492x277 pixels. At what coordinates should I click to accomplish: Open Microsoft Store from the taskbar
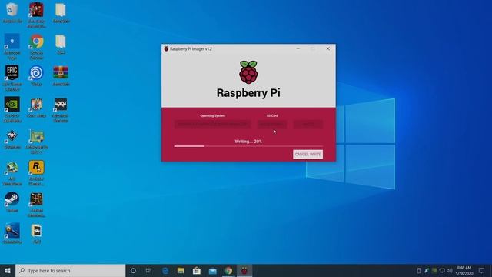tap(197, 270)
